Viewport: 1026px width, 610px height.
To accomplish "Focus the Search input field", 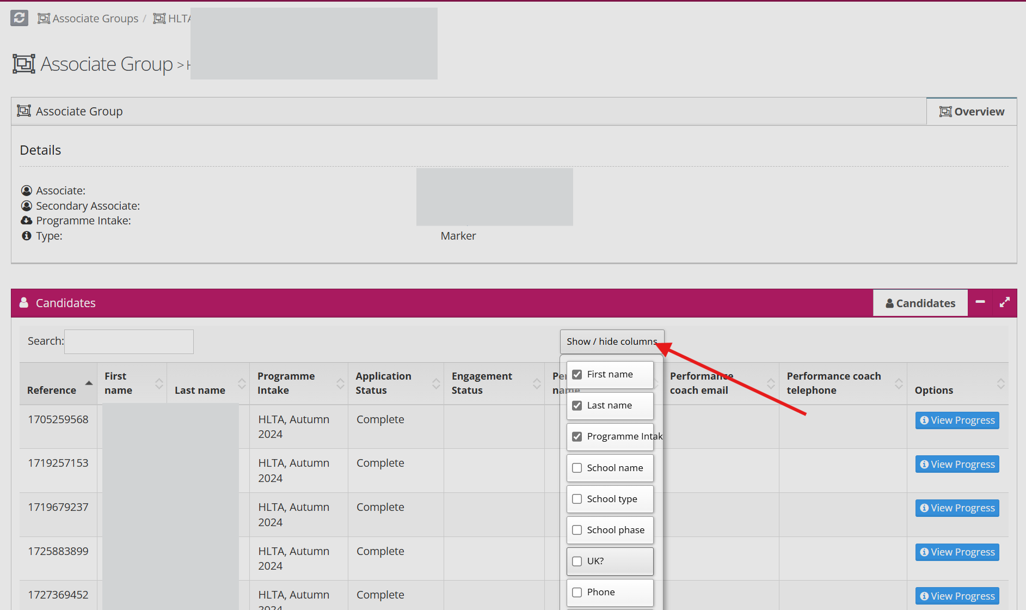I will (129, 341).
